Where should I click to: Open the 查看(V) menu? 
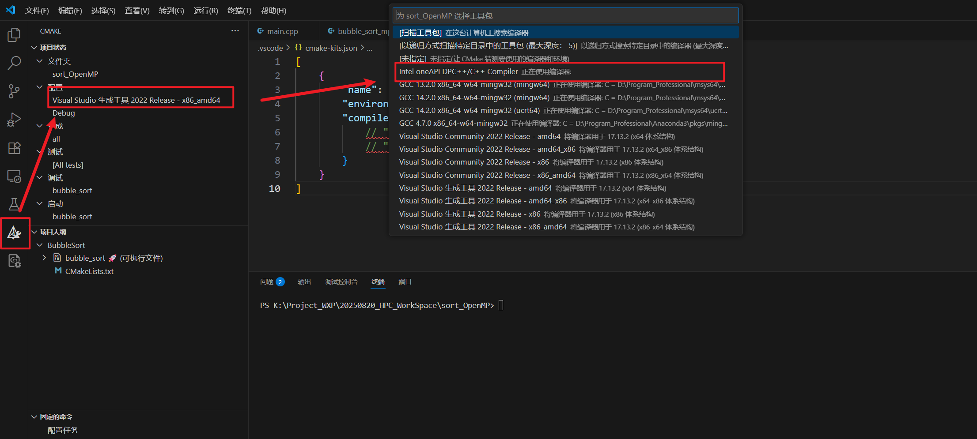pyautogui.click(x=137, y=10)
